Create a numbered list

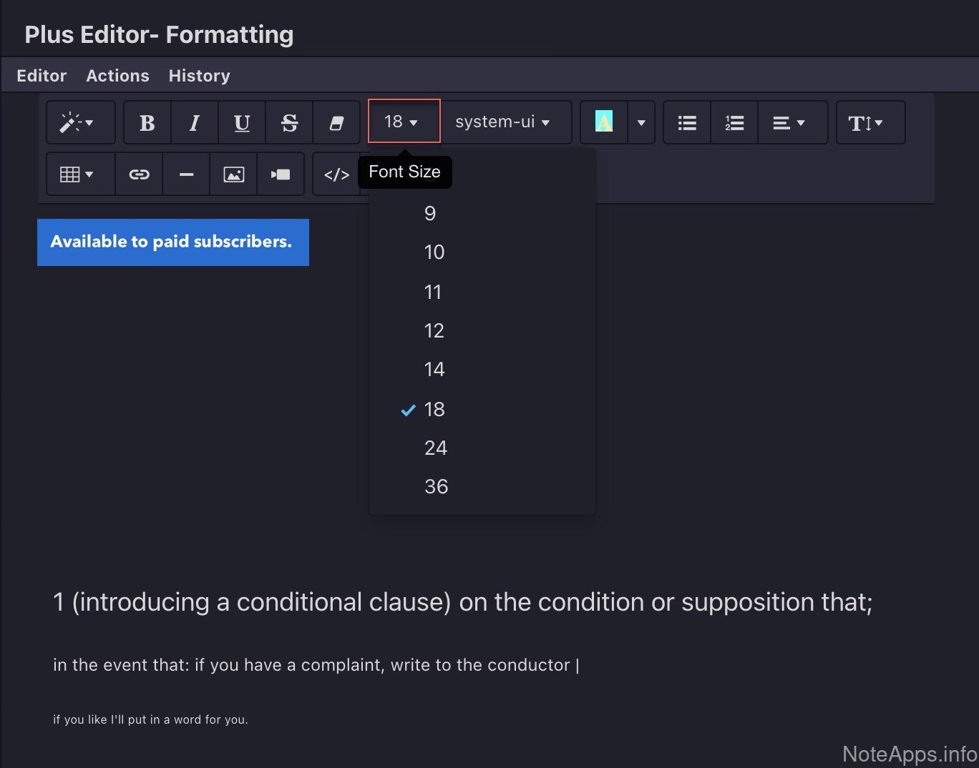click(x=734, y=123)
